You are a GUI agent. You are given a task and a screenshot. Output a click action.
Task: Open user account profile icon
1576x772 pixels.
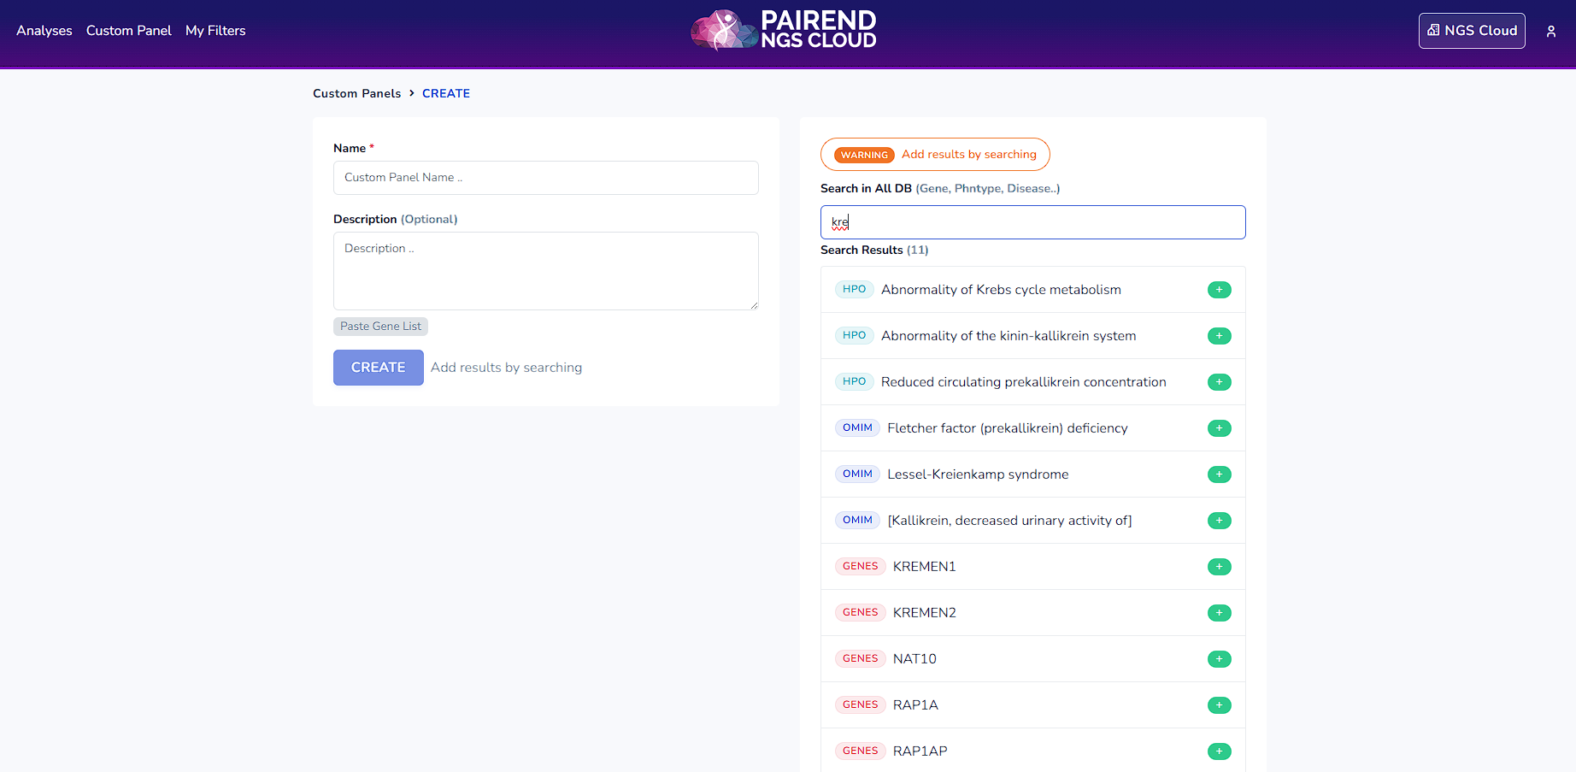(1550, 32)
